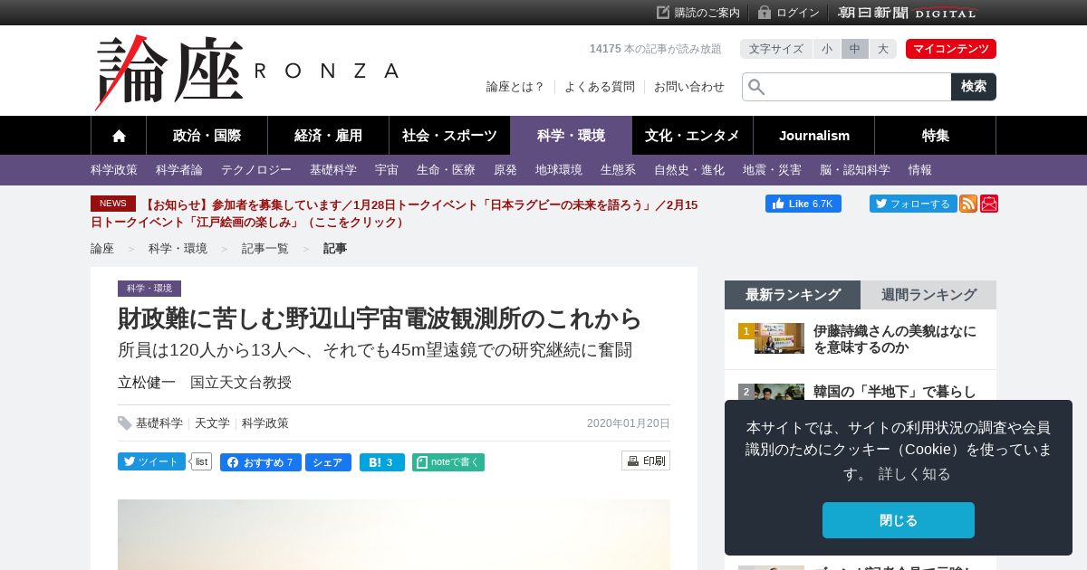1087x570 pixels.
Task: Click the Twitter フォローする button
Action: click(912, 204)
